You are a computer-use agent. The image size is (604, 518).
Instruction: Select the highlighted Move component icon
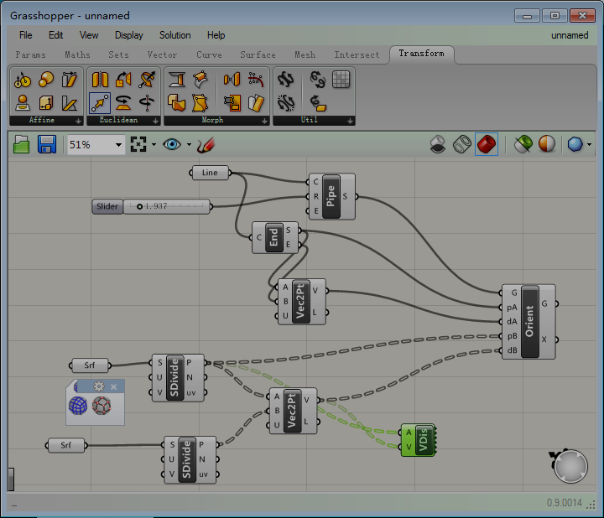click(100, 103)
